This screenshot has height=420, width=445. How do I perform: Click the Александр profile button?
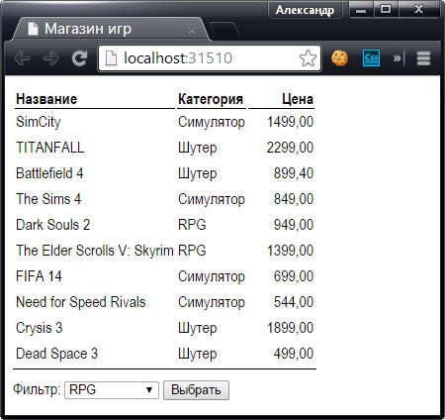305,10
